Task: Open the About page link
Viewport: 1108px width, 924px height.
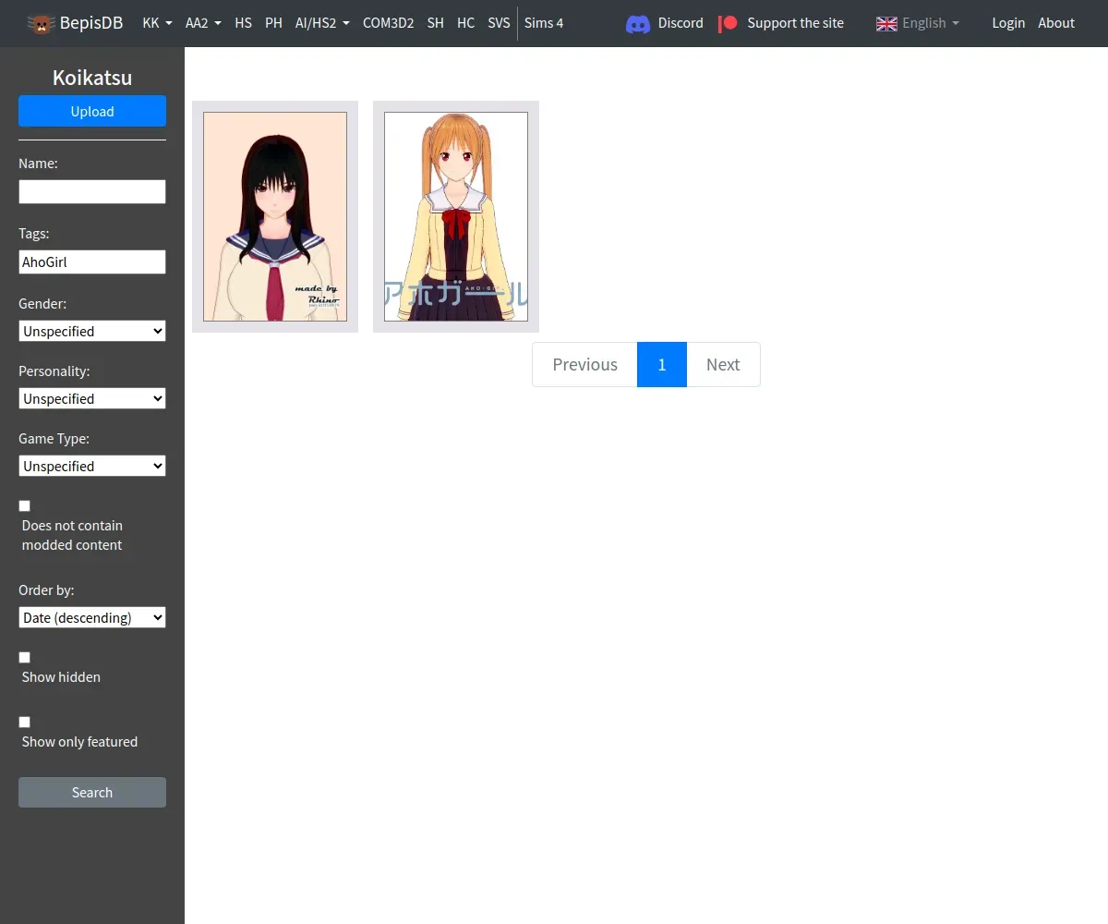Action: [1056, 23]
